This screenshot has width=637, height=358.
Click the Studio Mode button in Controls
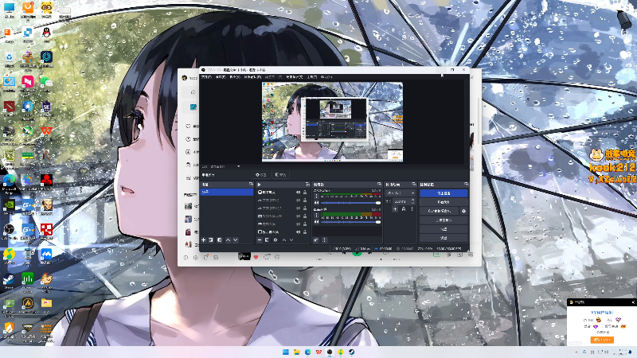[444, 220]
